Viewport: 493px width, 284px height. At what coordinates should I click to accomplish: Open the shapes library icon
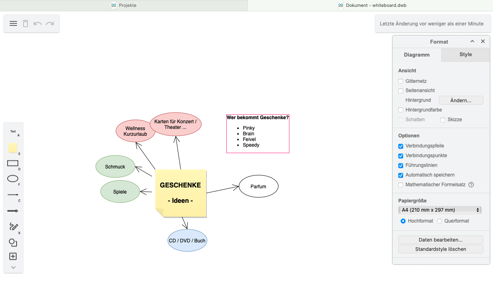tap(13, 242)
